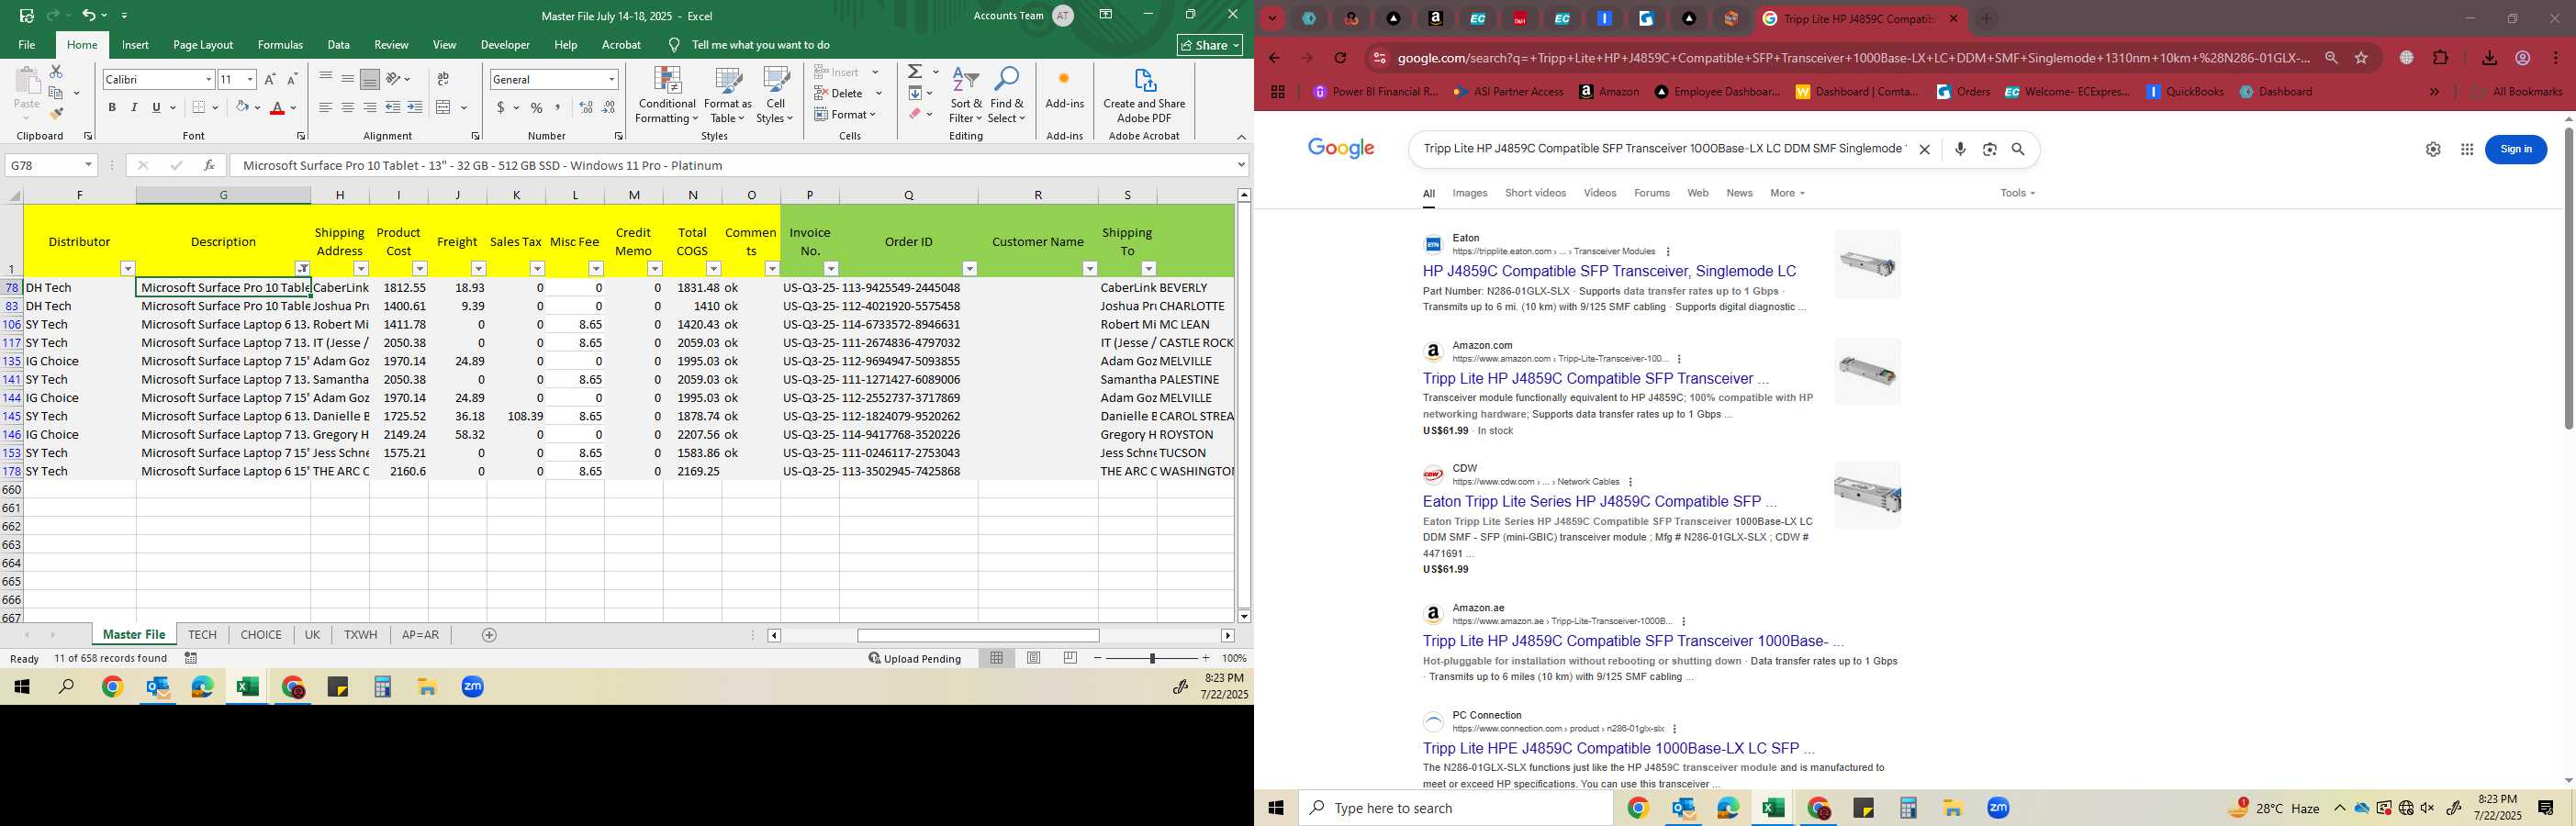Open Distributor column filter dropdown

128,268
